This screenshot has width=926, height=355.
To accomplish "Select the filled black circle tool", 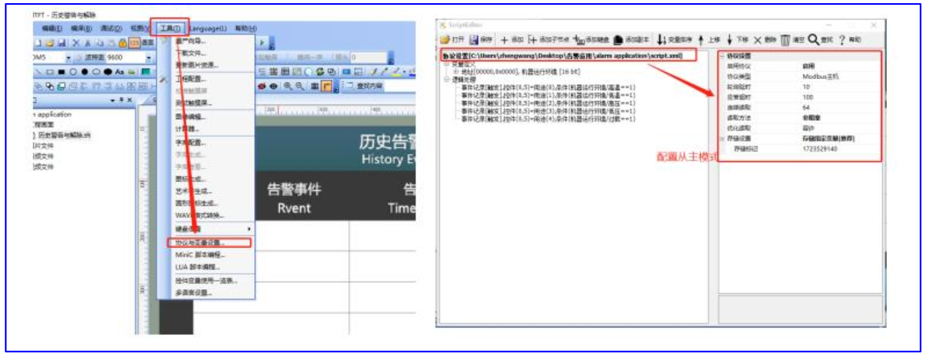I will coord(84,71).
